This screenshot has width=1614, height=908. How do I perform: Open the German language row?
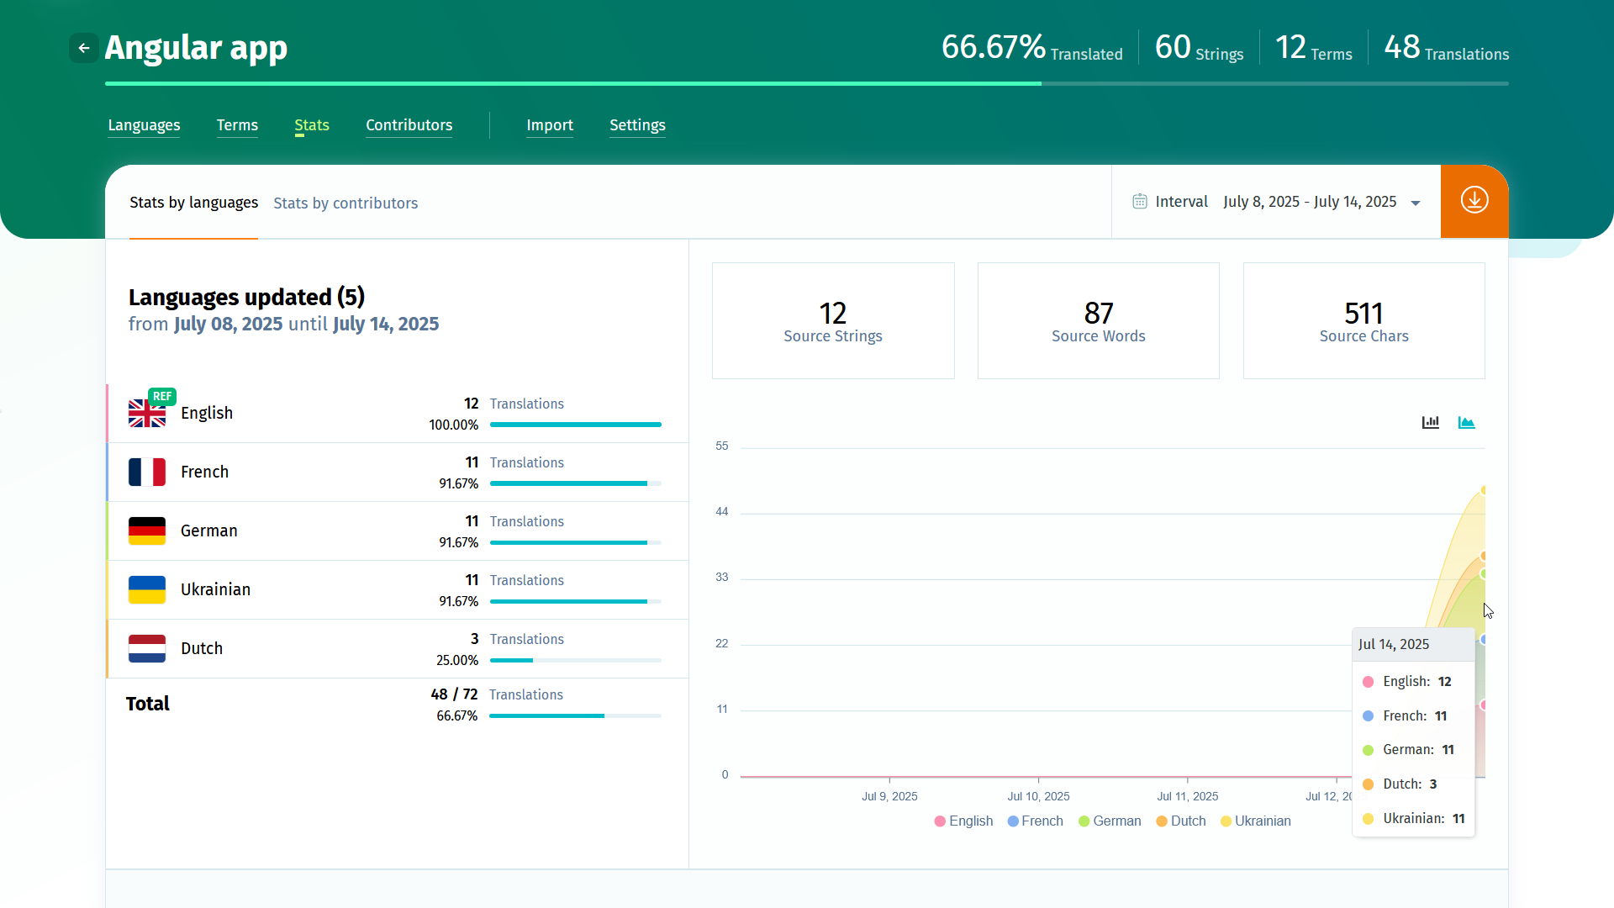tap(397, 531)
